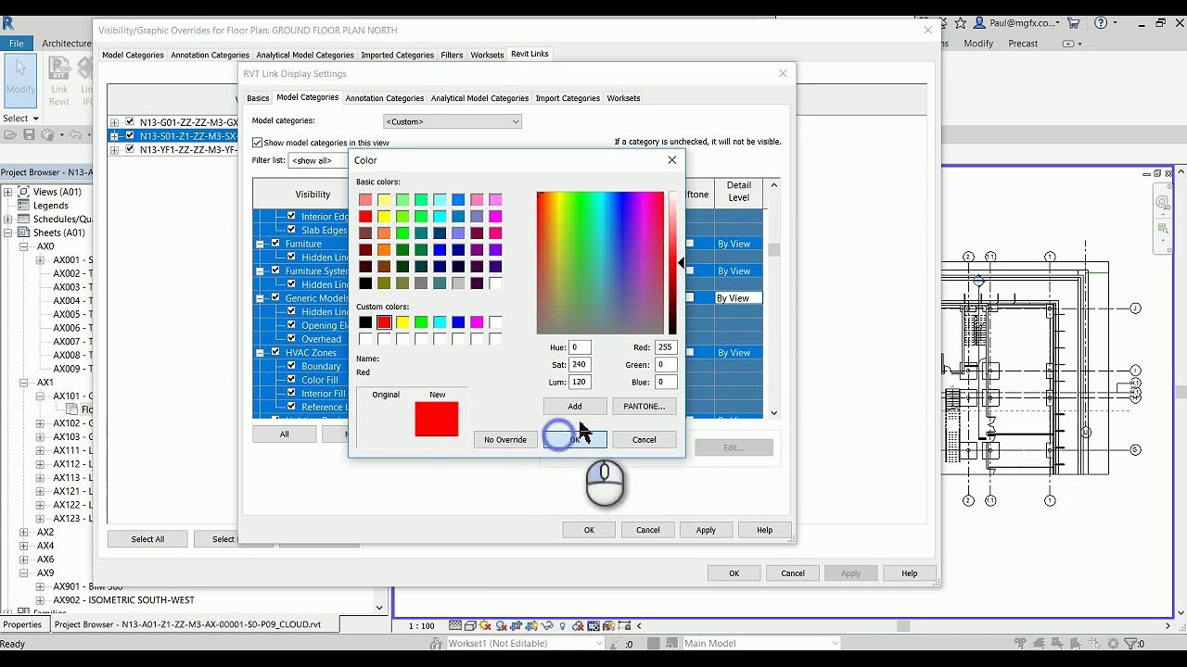Collapse the Furniture category node
This screenshot has width=1187, height=667.
point(261,244)
